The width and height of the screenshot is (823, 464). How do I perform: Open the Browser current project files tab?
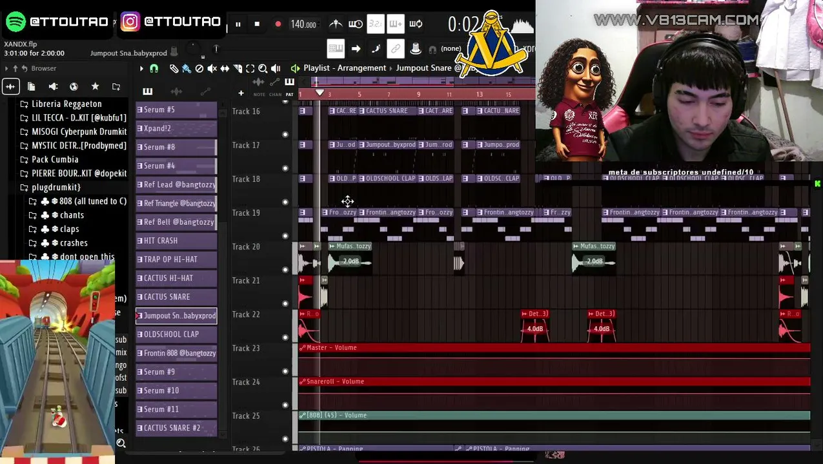click(x=31, y=86)
